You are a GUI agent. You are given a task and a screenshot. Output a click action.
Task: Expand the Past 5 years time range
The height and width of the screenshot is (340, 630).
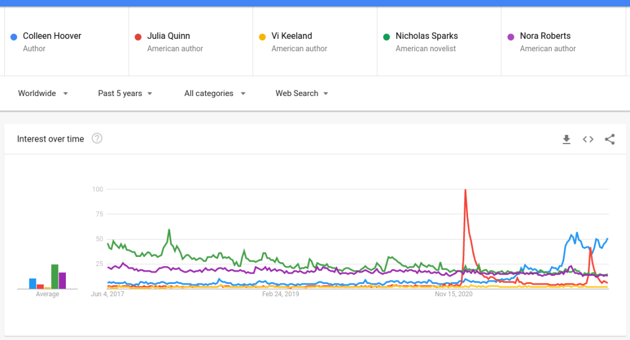125,94
